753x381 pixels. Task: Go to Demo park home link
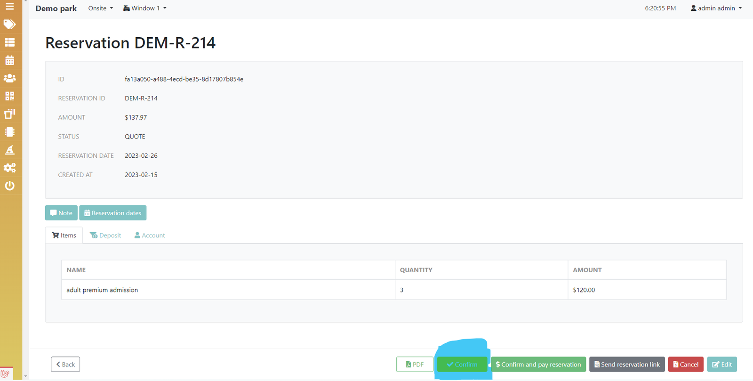click(x=56, y=8)
